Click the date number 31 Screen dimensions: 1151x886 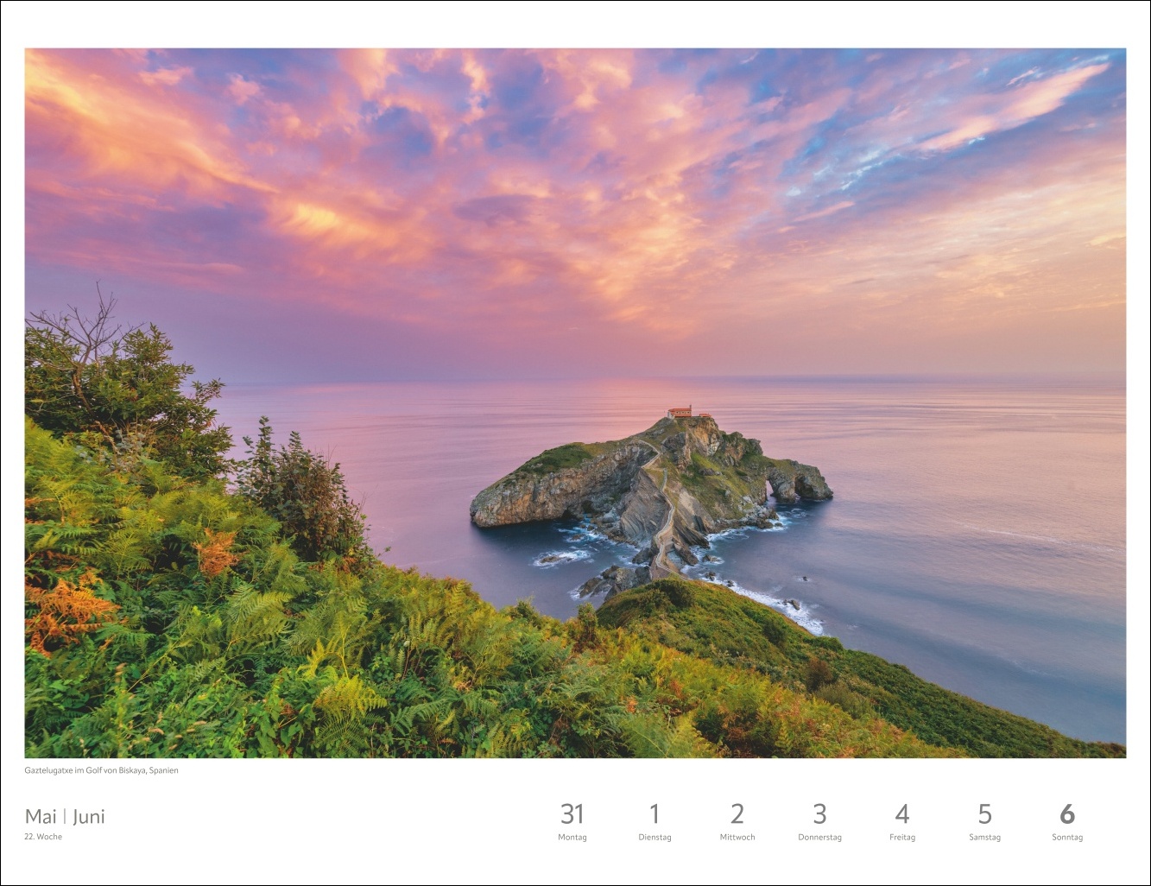[572, 814]
